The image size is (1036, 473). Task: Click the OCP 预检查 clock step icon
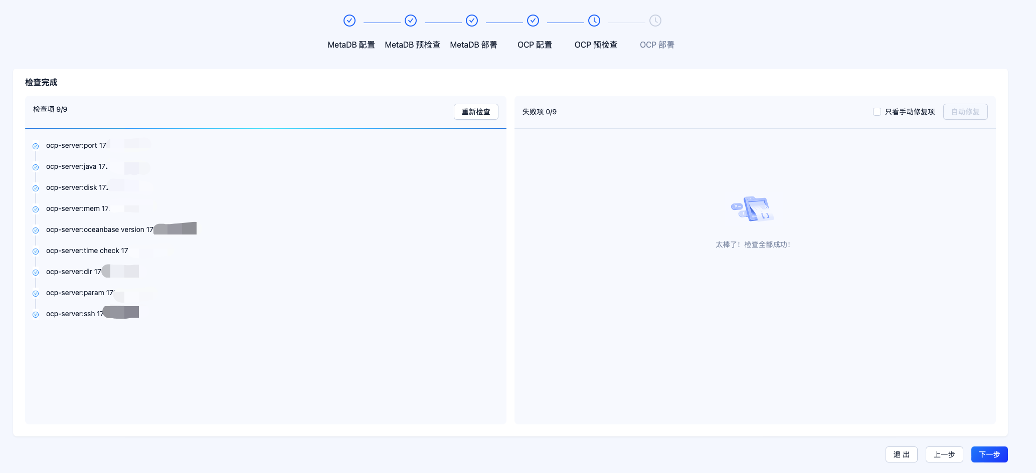point(594,21)
